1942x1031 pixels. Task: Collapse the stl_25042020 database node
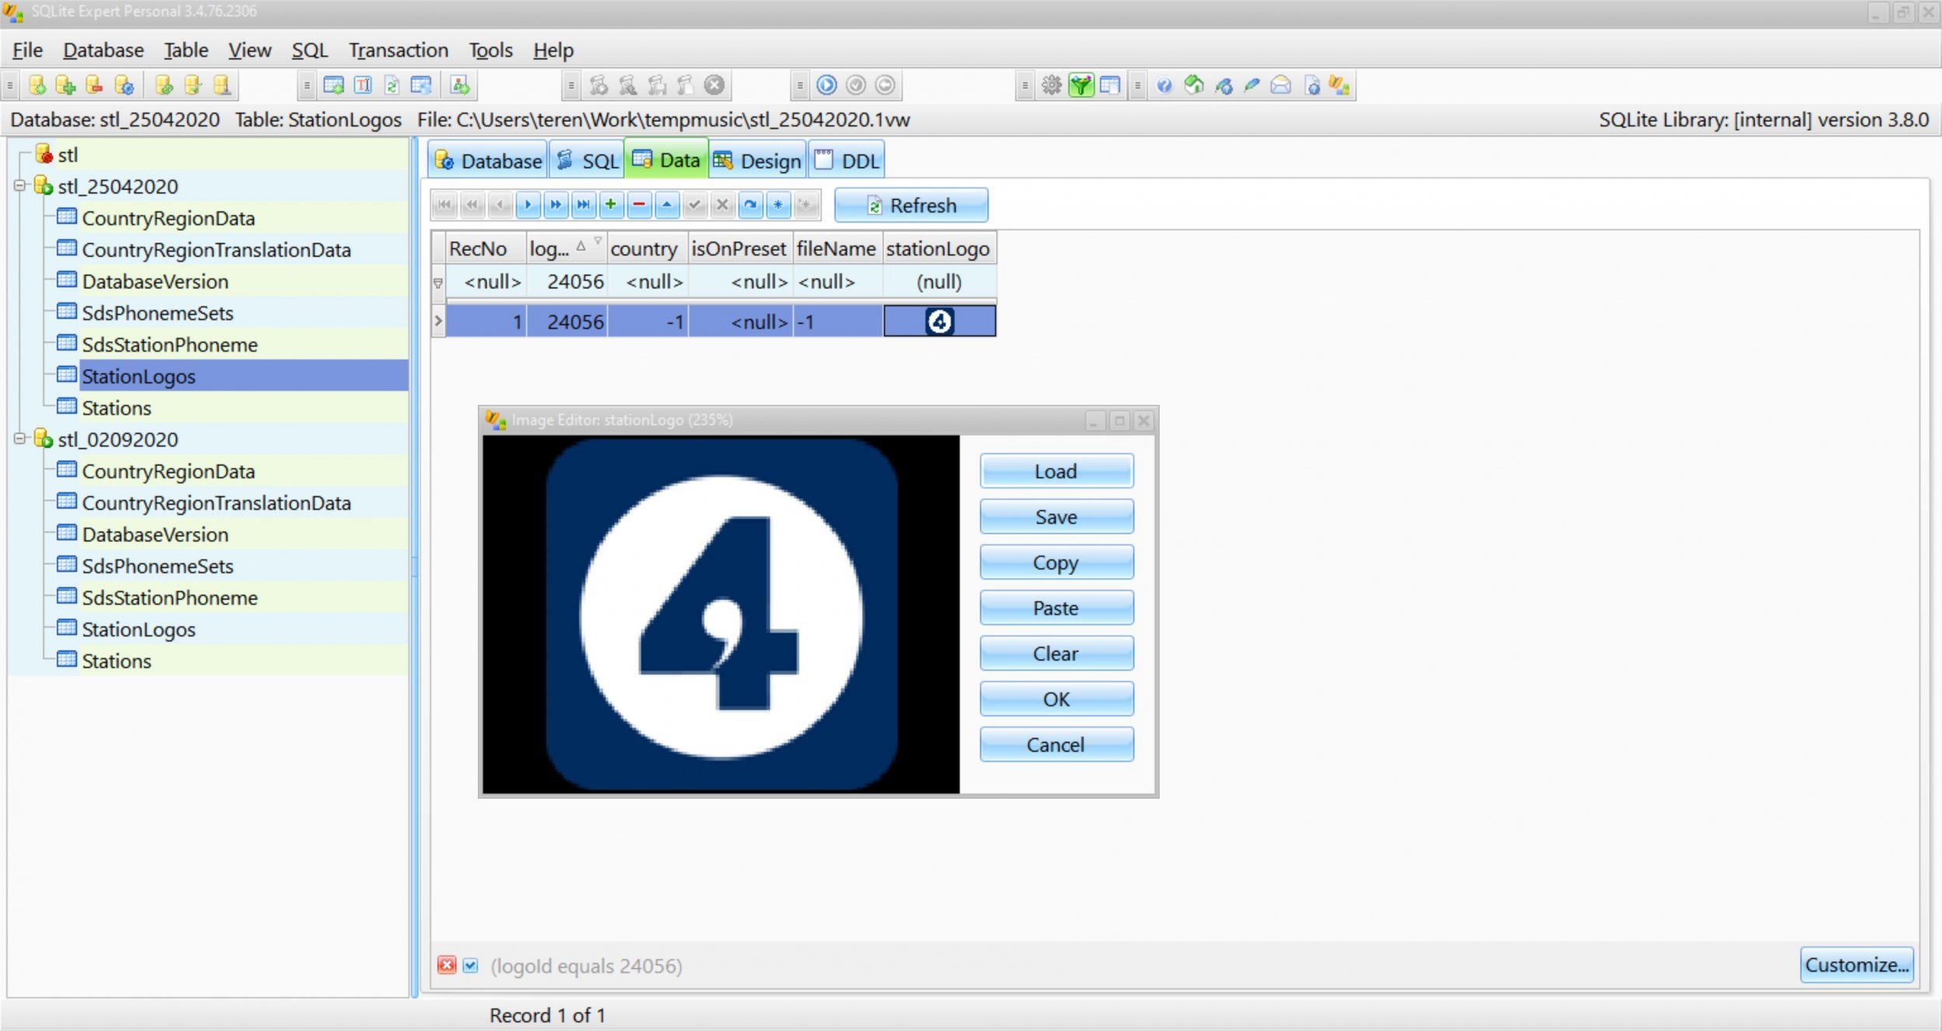click(19, 186)
